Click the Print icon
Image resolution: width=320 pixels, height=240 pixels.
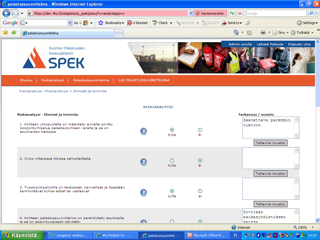tap(263, 32)
